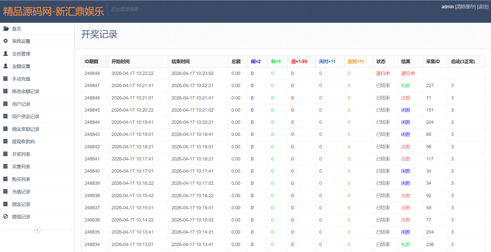
Task: Select row with ID期数 248848
Action: point(92,73)
